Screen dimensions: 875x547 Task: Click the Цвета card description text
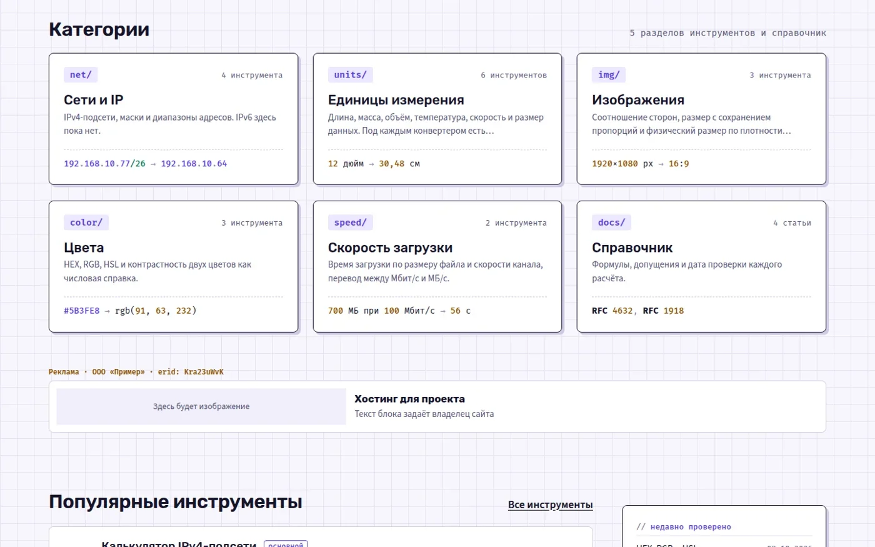tap(157, 271)
